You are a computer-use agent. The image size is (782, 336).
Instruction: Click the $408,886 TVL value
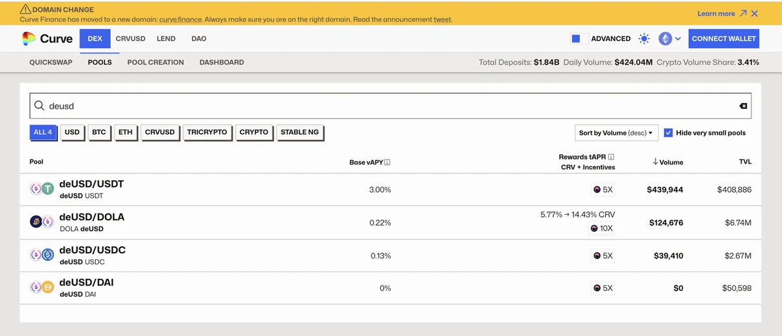point(734,190)
